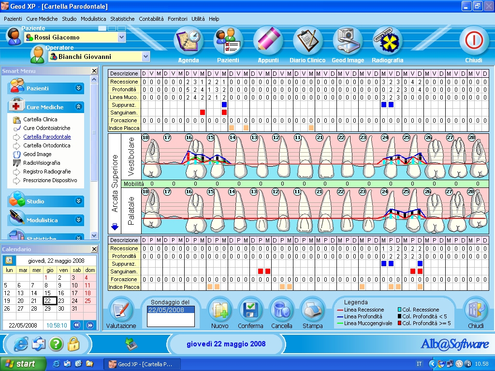Select day 25 in the calendar
Viewport: 495px width, 371px height.
[x=88, y=300]
